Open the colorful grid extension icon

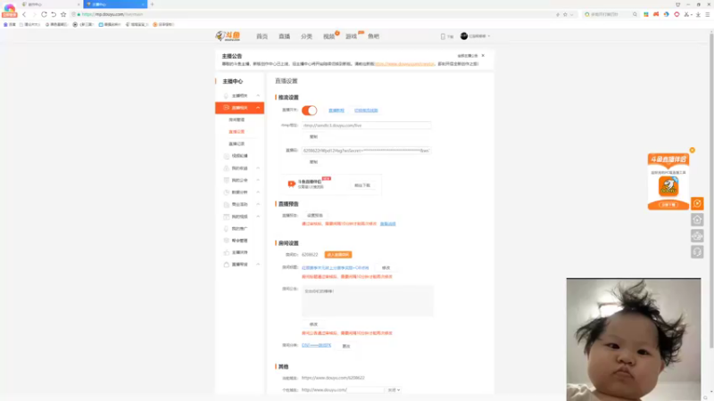(x=645, y=14)
